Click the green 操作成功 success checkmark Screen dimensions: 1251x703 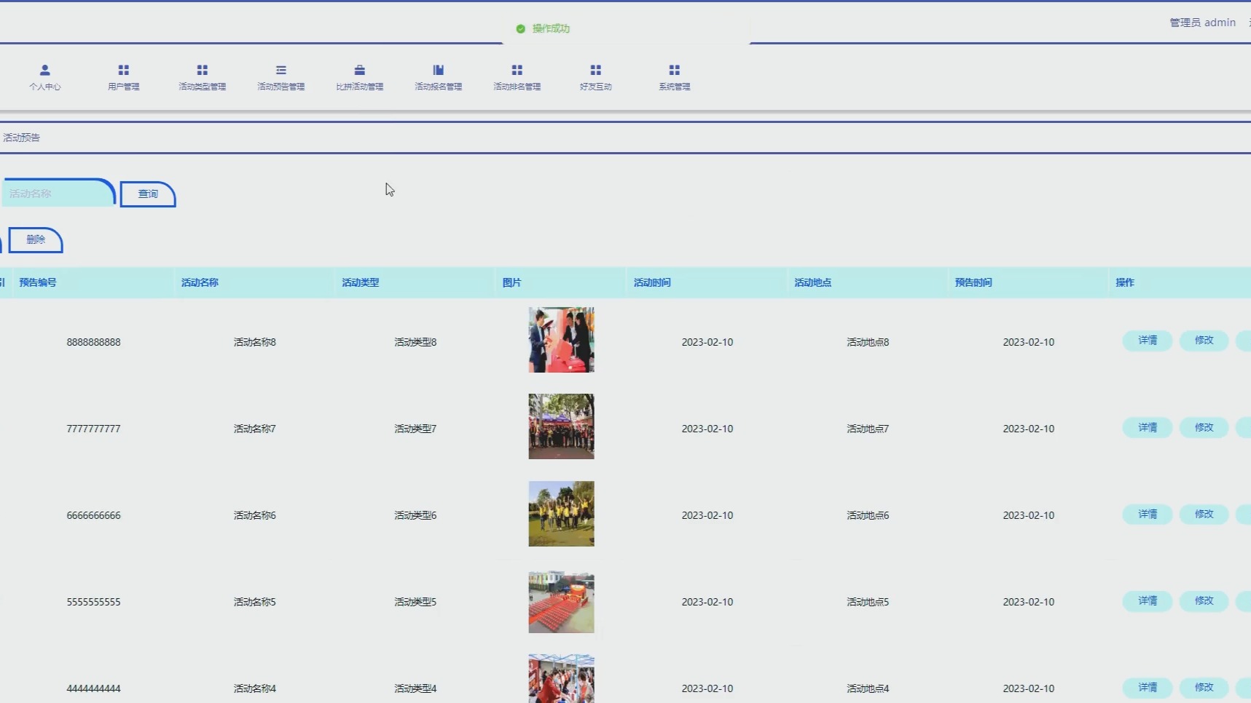[520, 28]
